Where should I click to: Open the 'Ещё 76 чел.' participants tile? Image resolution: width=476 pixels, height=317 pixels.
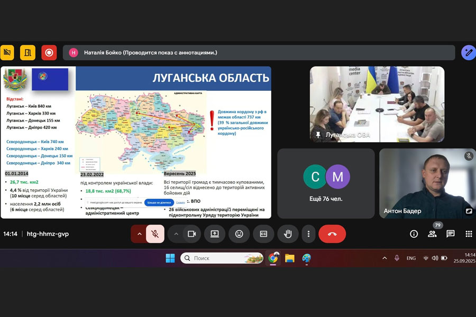point(326,183)
